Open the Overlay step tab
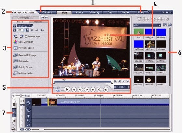Screen dimensions: 183x133 click(x=94, y=12)
